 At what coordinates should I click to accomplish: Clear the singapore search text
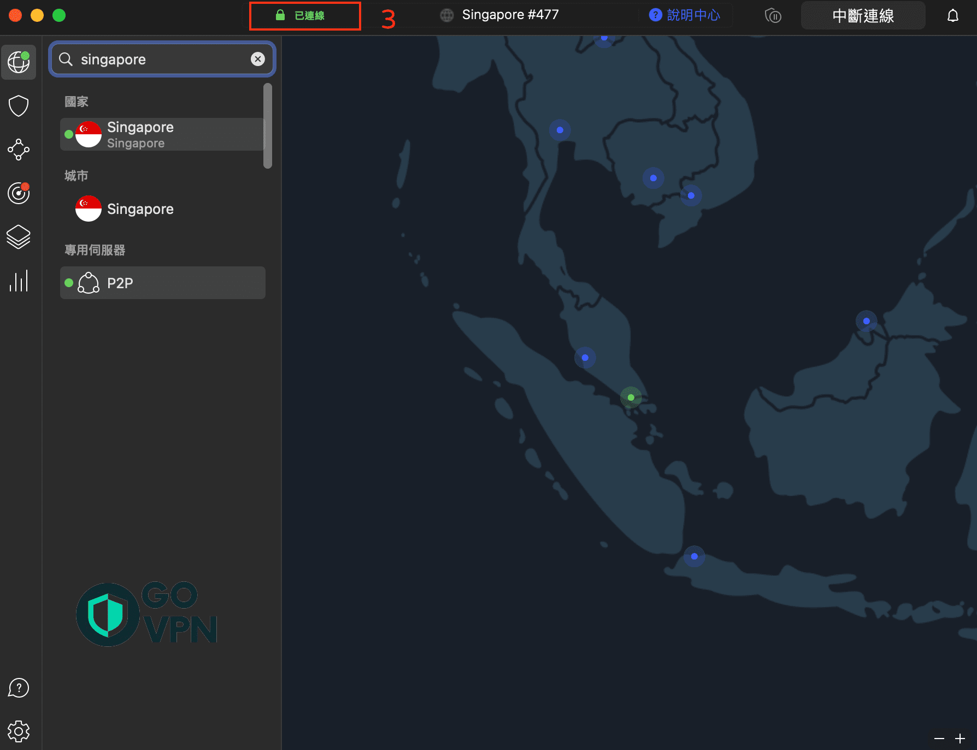click(x=258, y=59)
